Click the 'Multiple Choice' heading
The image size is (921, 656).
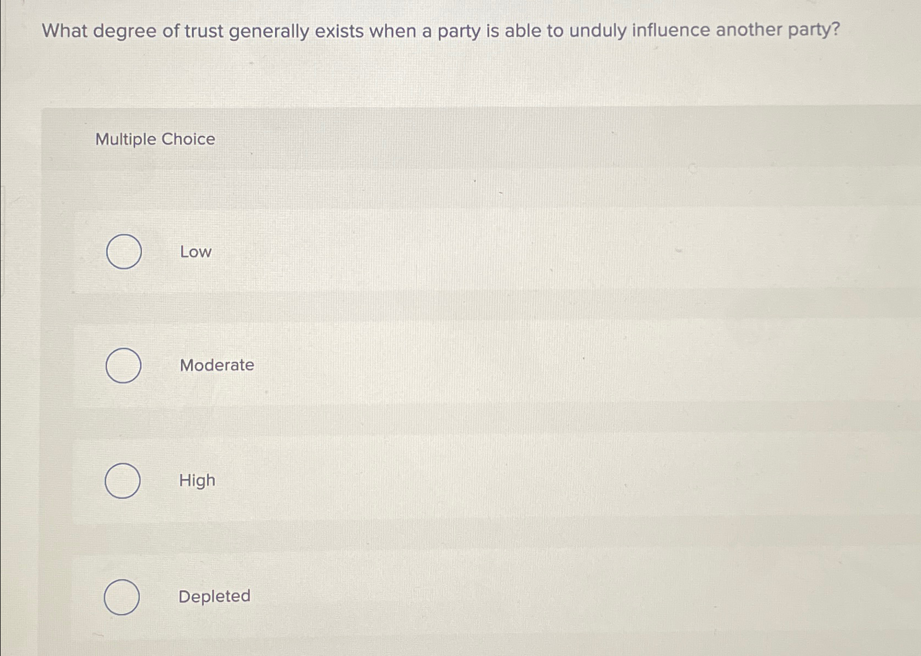155,139
